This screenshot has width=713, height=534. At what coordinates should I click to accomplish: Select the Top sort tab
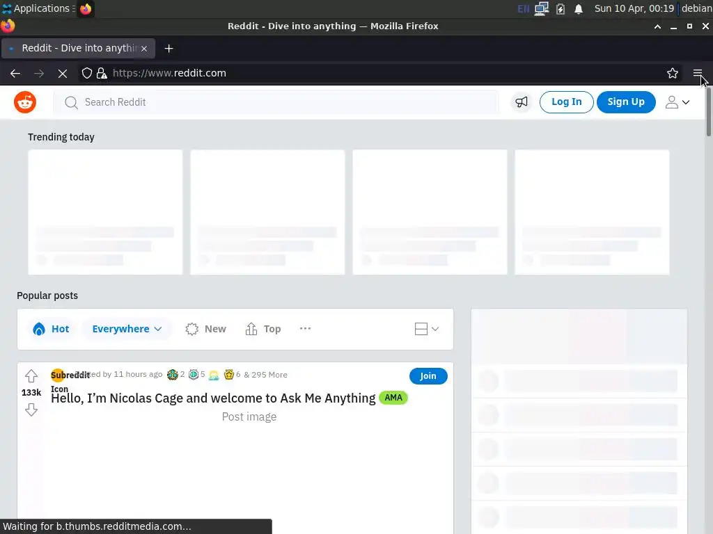(263, 329)
